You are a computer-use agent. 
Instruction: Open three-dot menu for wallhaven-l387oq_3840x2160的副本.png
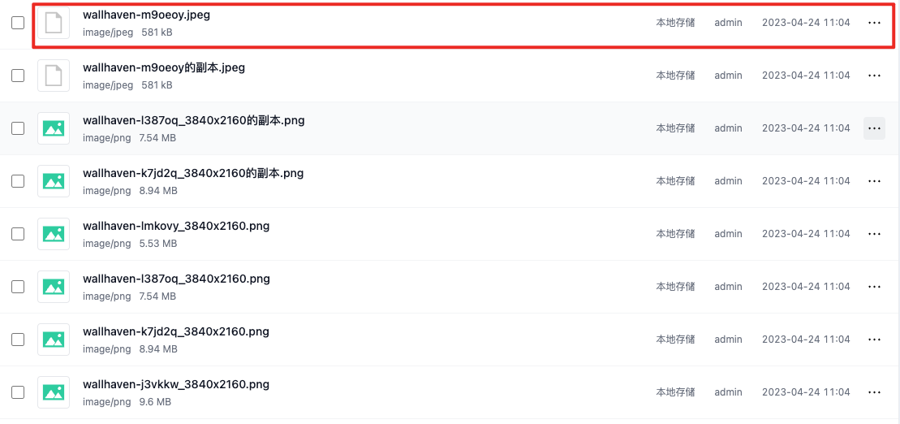pyautogui.click(x=874, y=128)
